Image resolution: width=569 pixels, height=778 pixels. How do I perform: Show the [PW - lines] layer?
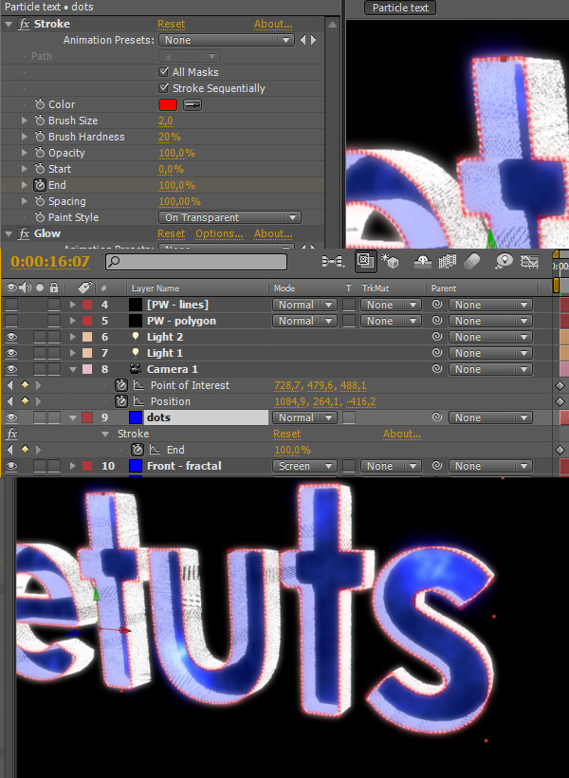coord(11,305)
